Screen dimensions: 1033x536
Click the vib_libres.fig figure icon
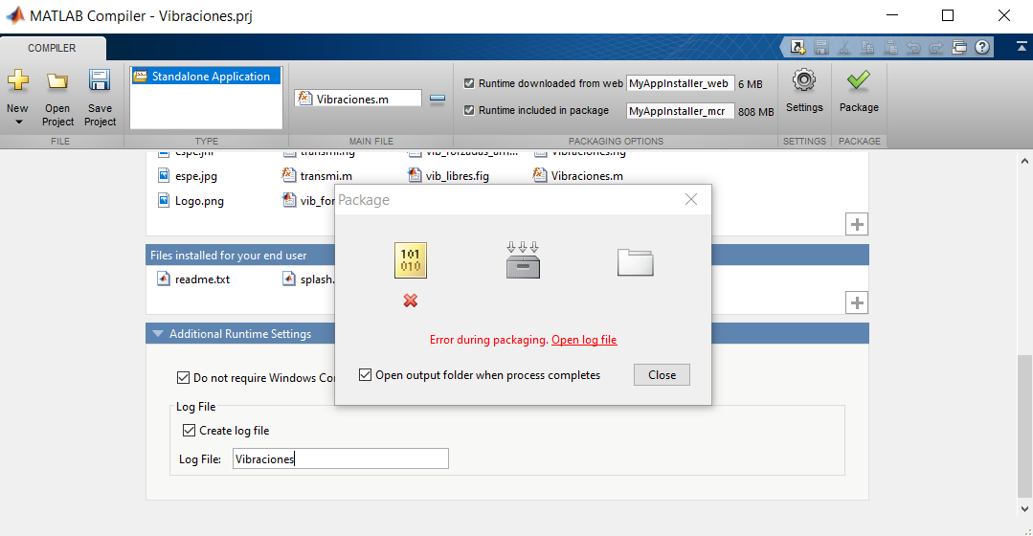point(415,175)
